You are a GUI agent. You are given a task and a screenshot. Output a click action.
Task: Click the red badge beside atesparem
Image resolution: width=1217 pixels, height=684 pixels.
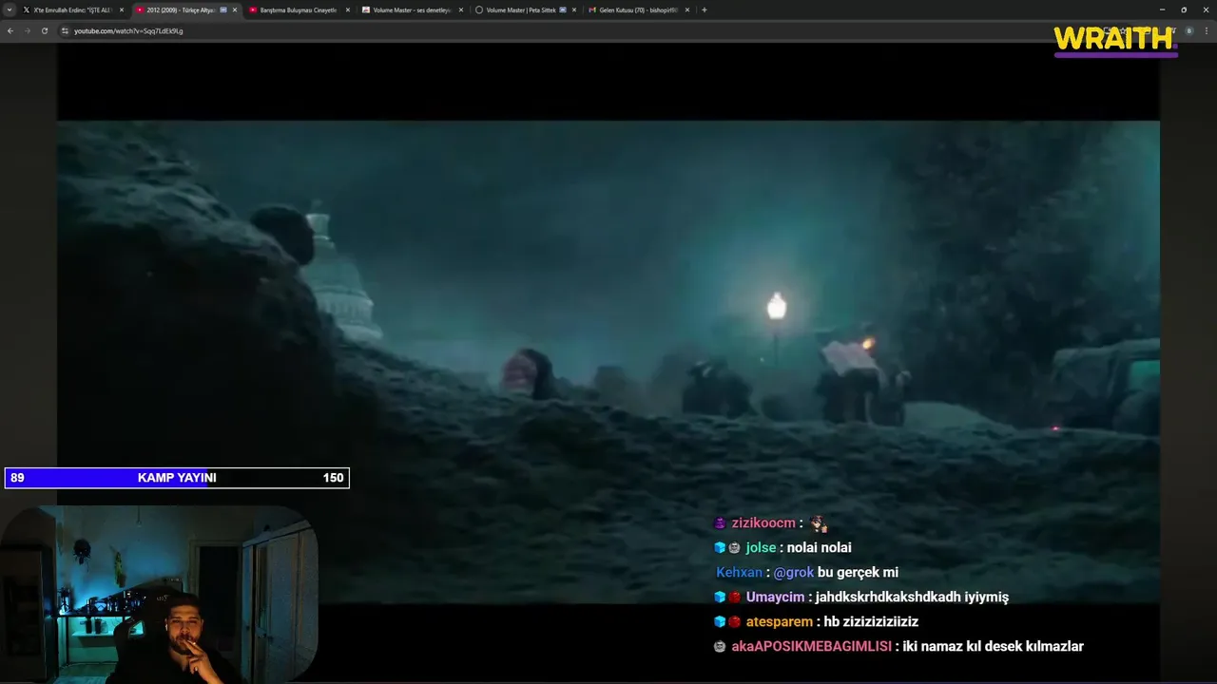click(x=735, y=621)
